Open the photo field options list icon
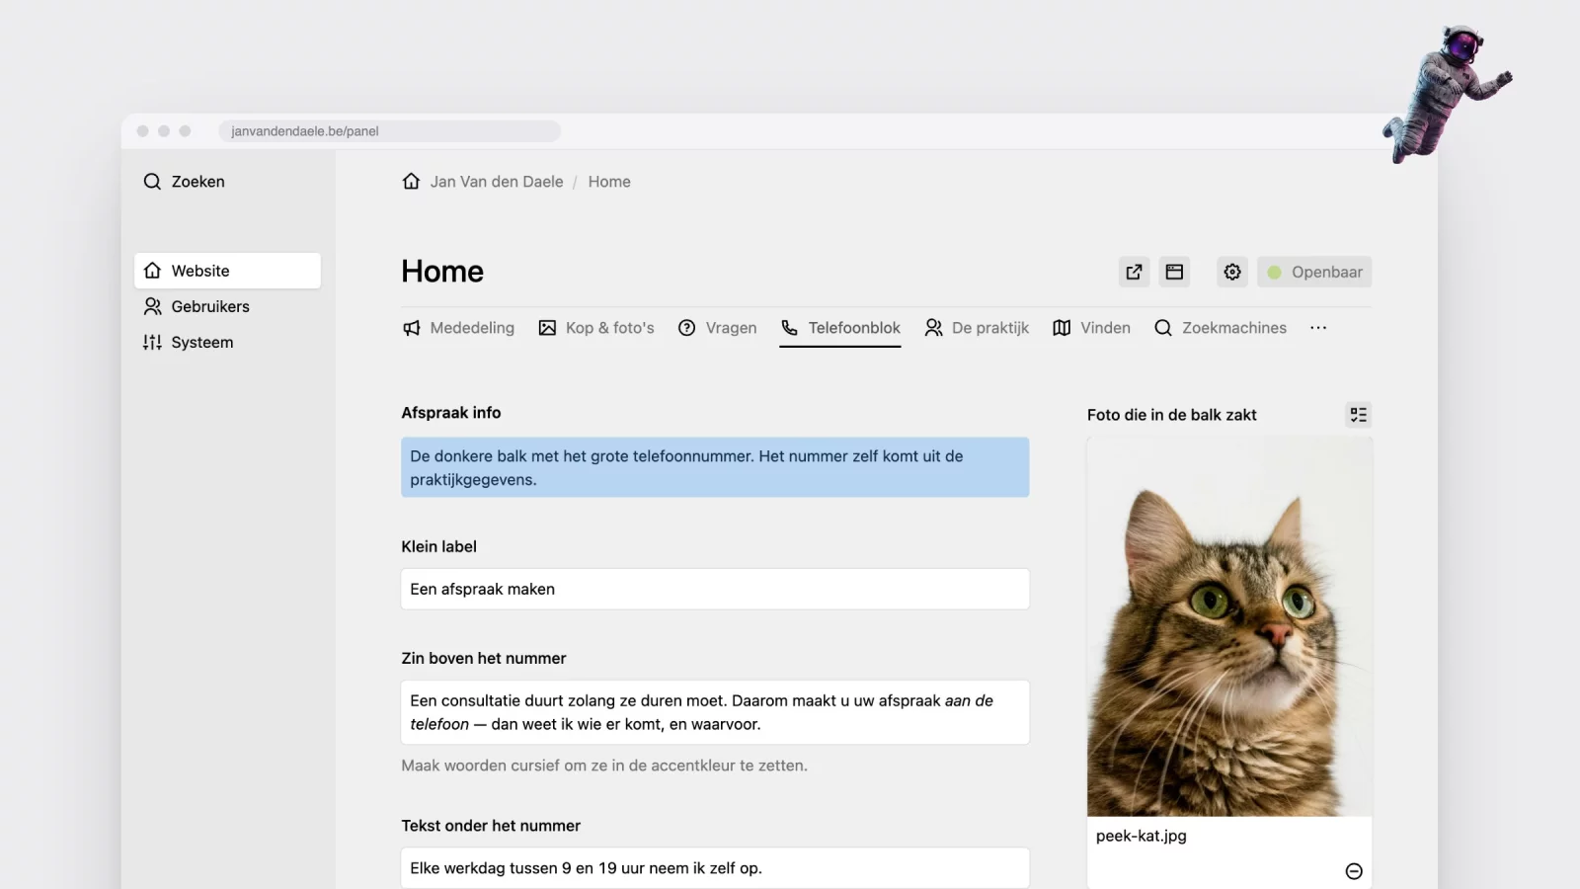Image resolution: width=1580 pixels, height=889 pixels. pos(1359,415)
